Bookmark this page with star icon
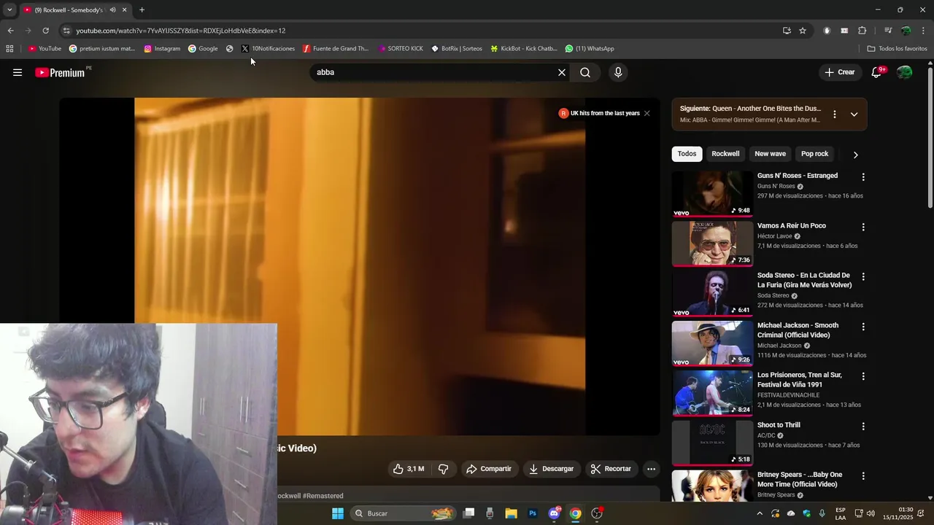The height and width of the screenshot is (525, 934). pos(803,31)
